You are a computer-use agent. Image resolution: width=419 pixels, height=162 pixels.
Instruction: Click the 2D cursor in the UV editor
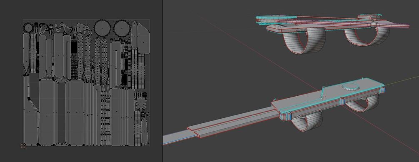point(23,146)
